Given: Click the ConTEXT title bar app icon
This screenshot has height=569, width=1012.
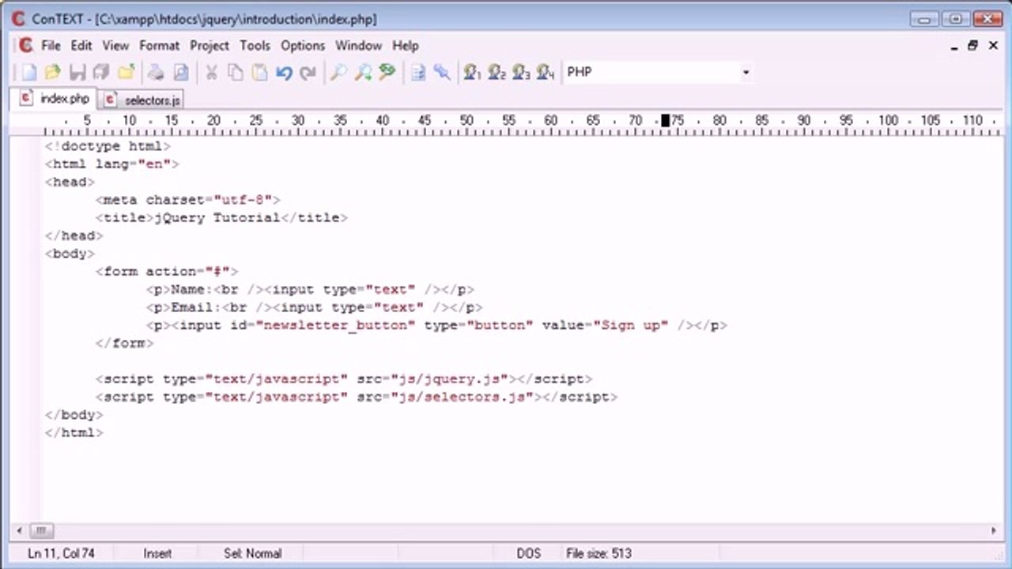Looking at the screenshot, I should point(18,18).
